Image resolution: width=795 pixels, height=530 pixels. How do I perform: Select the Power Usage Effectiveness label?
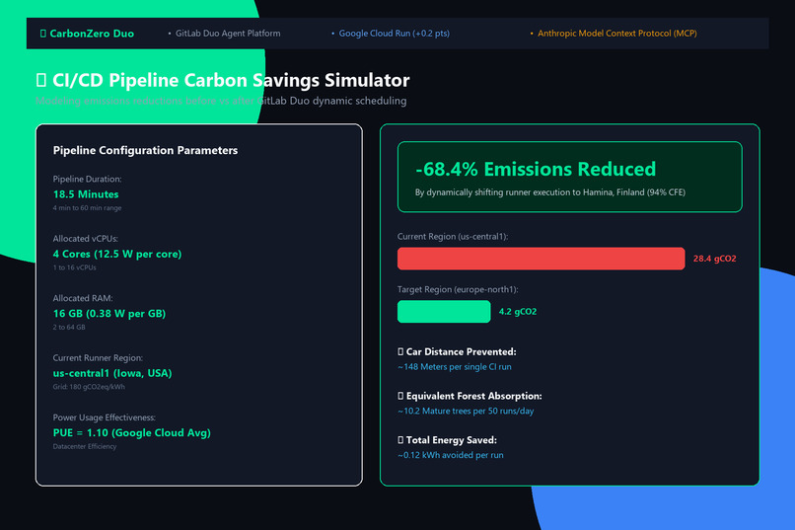[x=104, y=417]
